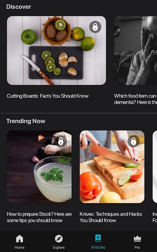
Task: Click the Trending Now section heading
Action: click(x=26, y=121)
